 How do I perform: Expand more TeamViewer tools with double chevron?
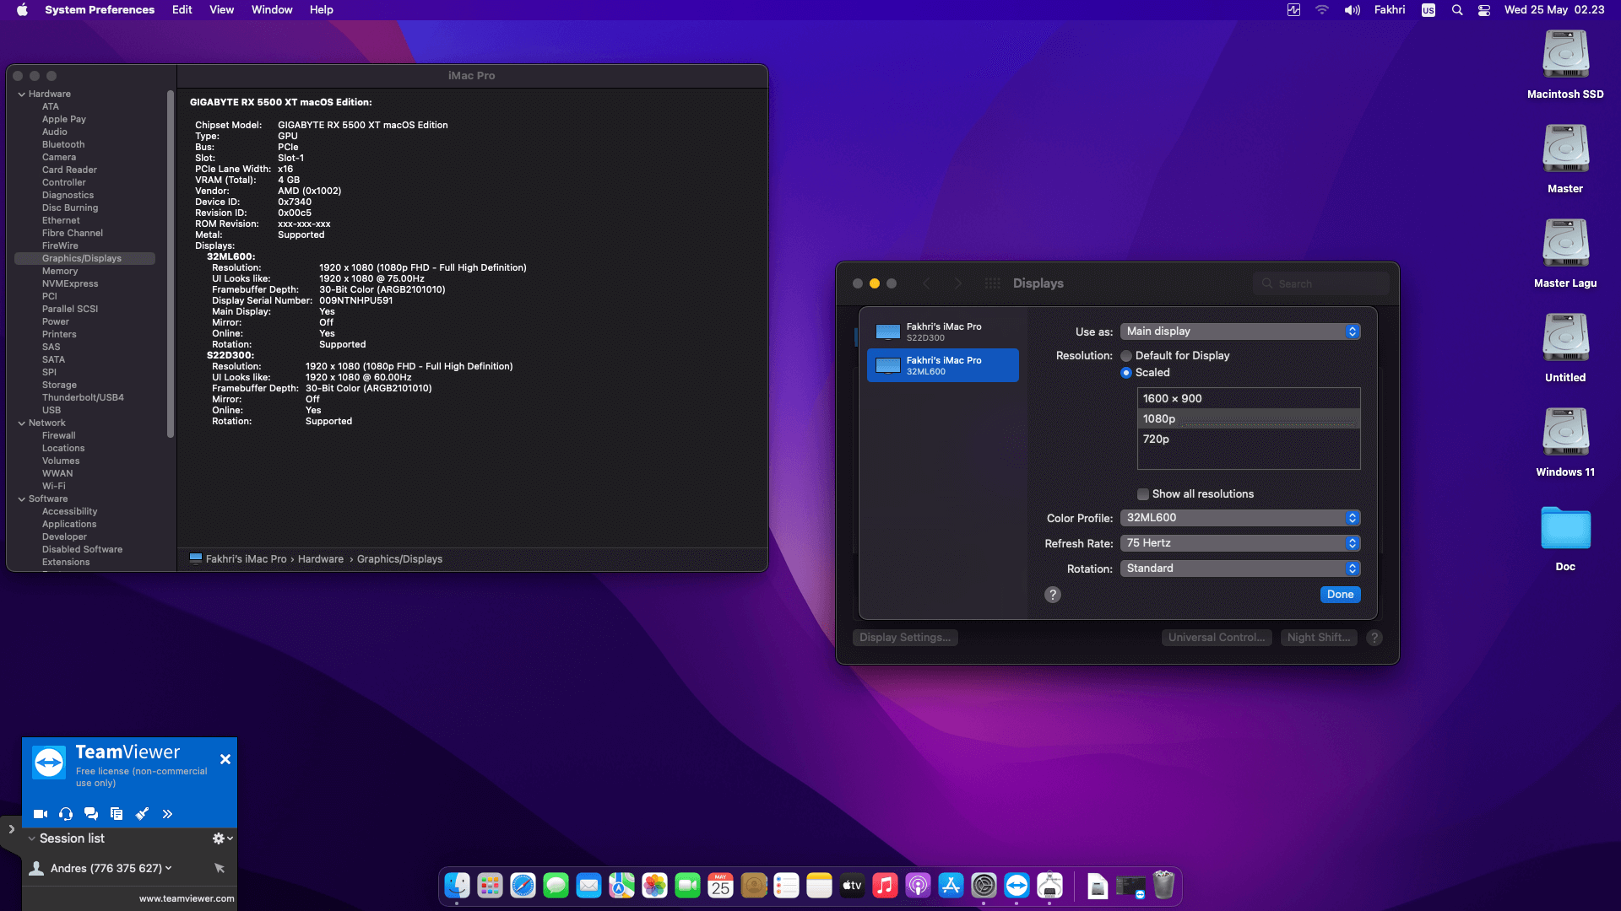tap(167, 814)
